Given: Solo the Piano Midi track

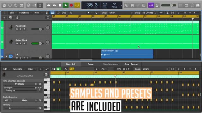Looking at the screenshot, I should point(20,29).
